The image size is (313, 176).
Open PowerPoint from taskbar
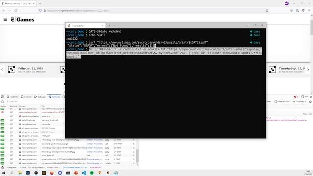pyautogui.click(x=76, y=173)
